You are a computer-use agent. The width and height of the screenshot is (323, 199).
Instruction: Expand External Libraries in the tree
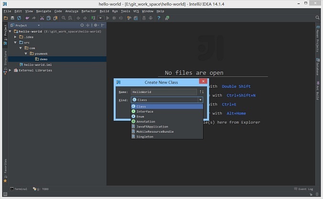(10, 70)
